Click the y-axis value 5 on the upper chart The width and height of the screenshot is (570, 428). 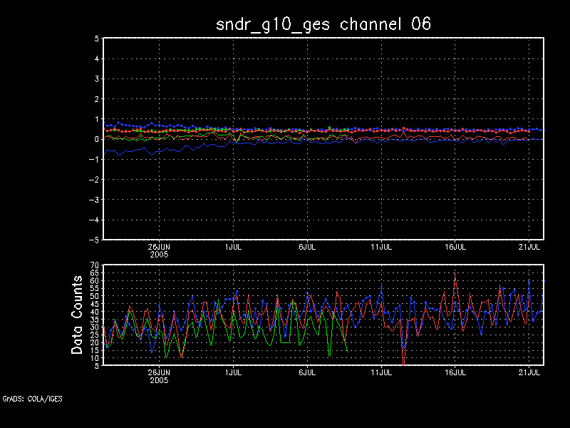coord(96,39)
